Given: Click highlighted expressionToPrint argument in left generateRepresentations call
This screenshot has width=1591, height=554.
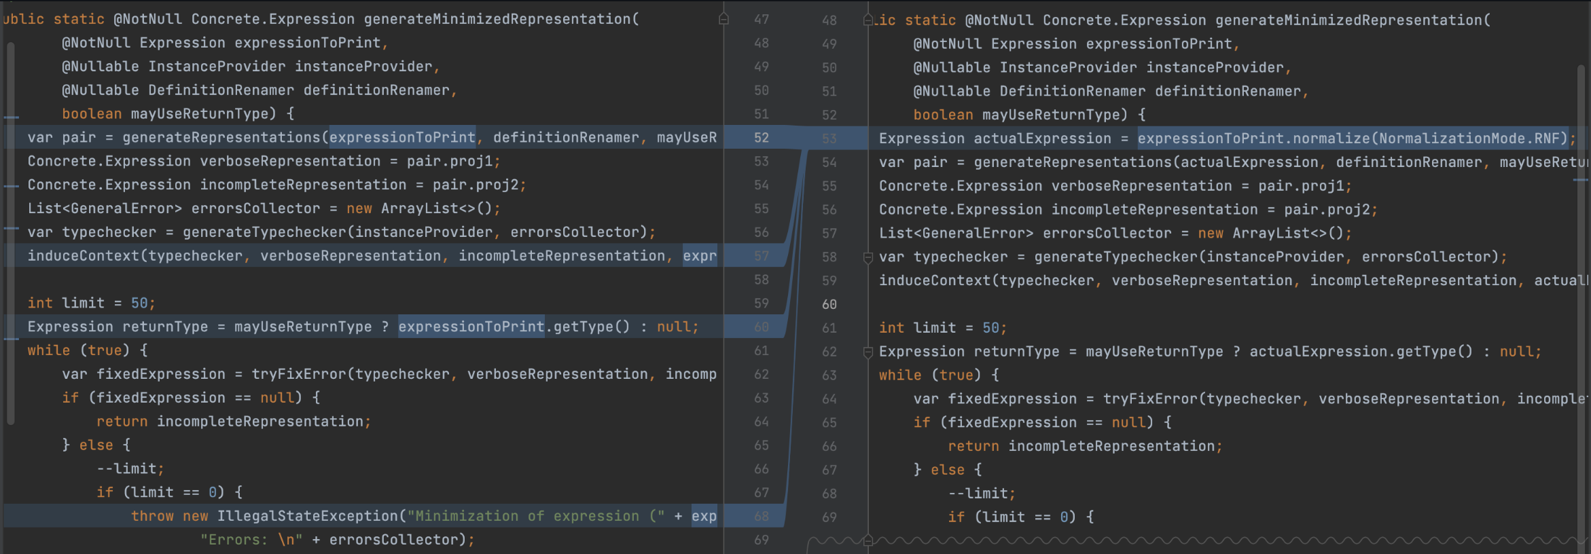Looking at the screenshot, I should (403, 137).
